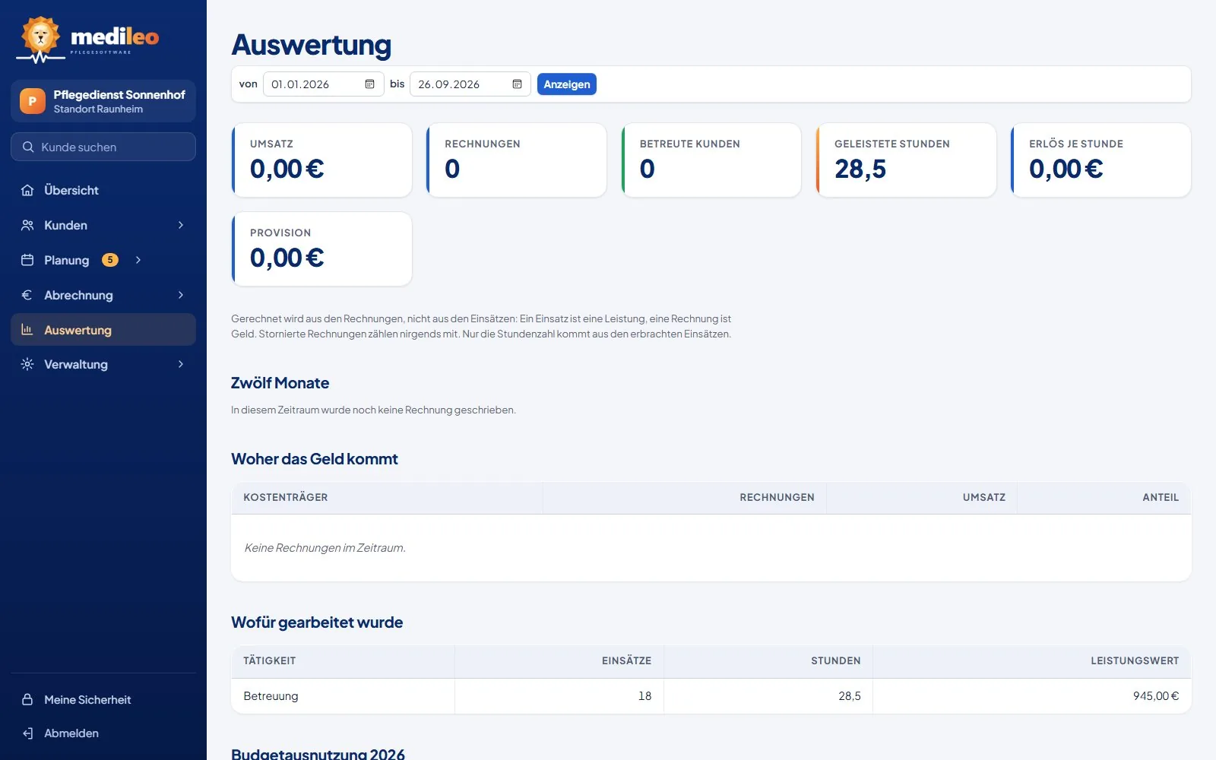Click the Pflegedienst Sonnenhof organization card
The width and height of the screenshot is (1216, 760).
click(103, 101)
